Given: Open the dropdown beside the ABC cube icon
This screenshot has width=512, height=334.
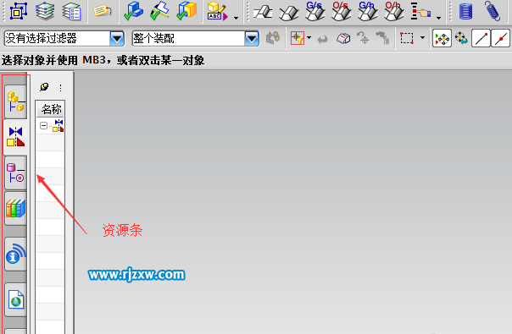Looking at the screenshot, I should [236, 18].
